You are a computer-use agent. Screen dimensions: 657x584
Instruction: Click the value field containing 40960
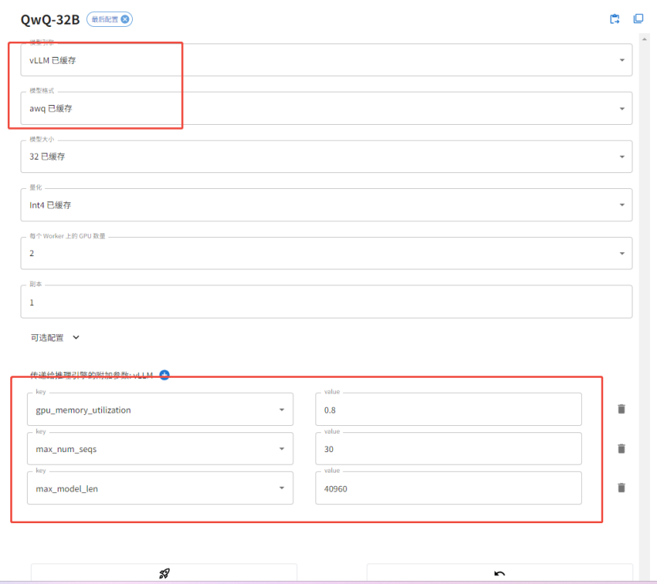448,488
